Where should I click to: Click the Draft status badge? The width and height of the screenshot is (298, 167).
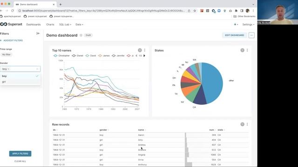88,35
